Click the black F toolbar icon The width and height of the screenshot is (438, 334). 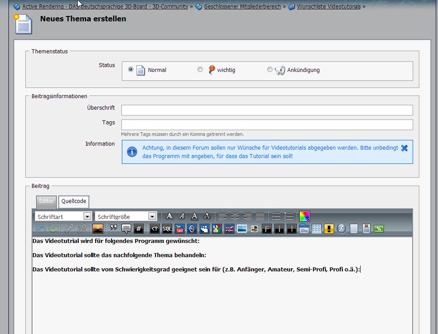click(267, 229)
